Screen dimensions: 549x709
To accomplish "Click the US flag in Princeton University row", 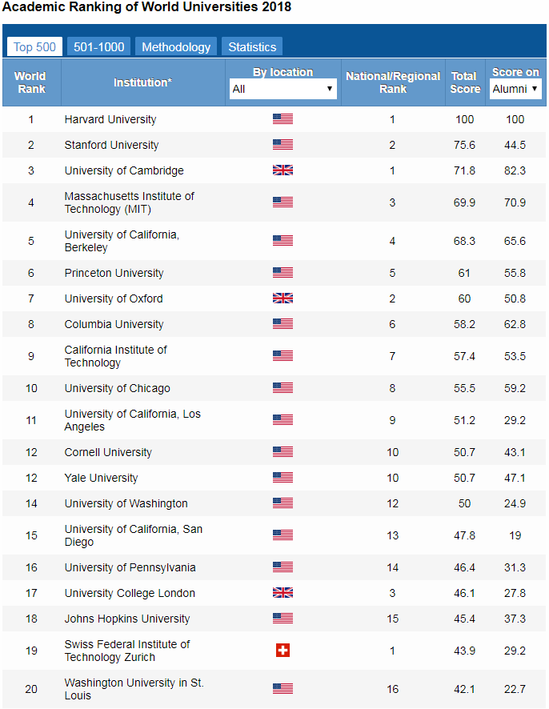I will pyautogui.click(x=283, y=273).
